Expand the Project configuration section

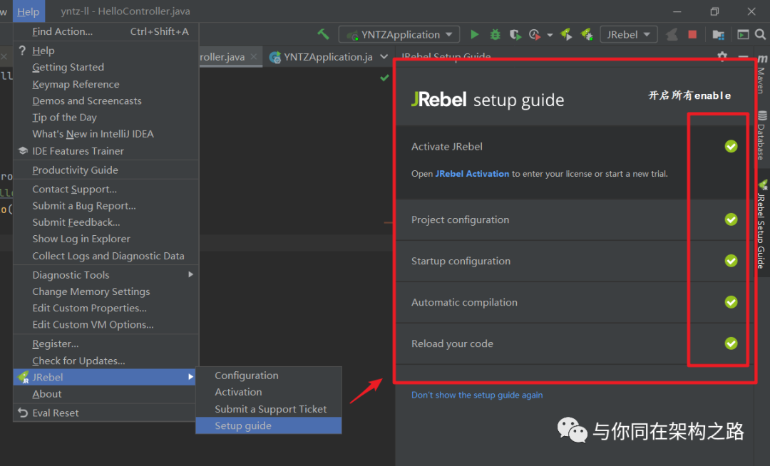(575, 219)
